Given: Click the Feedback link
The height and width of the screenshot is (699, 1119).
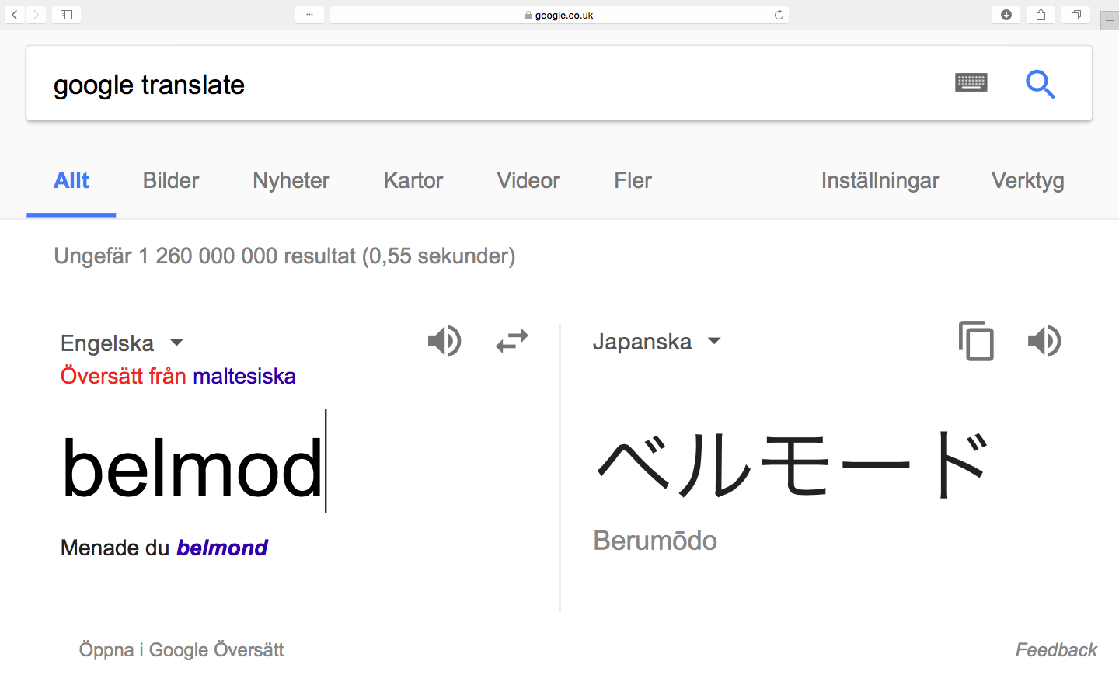Looking at the screenshot, I should [1056, 650].
